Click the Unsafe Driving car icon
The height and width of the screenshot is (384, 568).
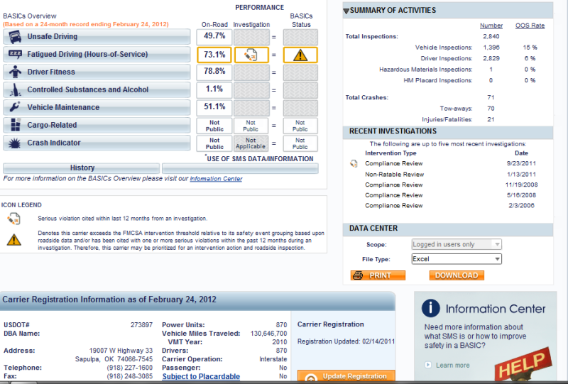(x=15, y=37)
